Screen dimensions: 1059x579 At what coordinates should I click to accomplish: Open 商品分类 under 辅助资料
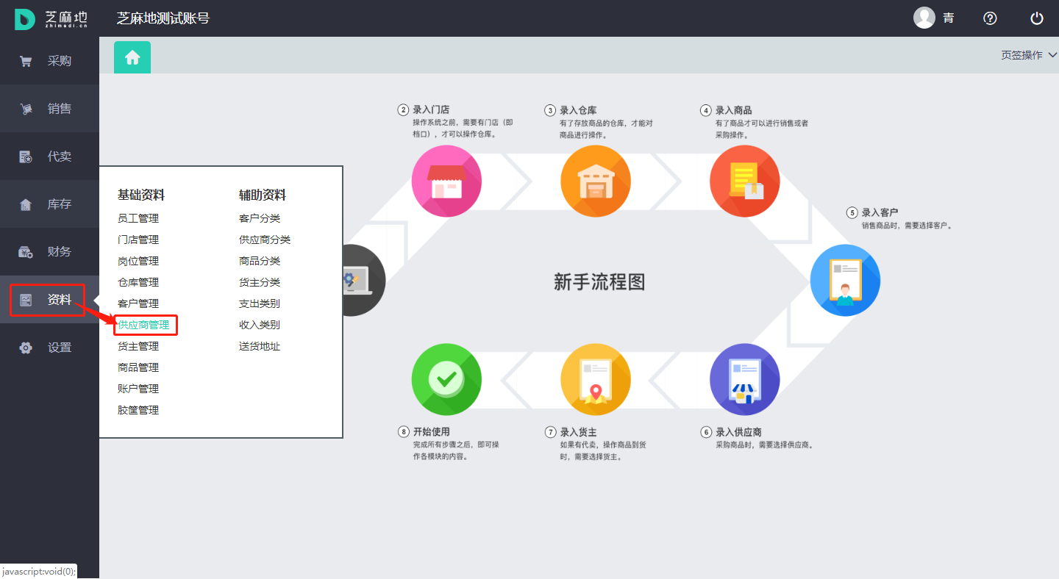coord(260,261)
